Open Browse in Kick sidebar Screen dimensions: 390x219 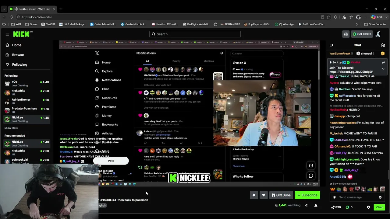coord(18,55)
